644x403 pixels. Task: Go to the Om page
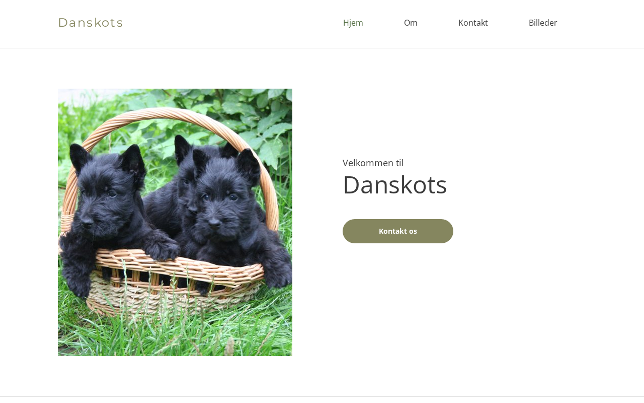click(x=411, y=23)
